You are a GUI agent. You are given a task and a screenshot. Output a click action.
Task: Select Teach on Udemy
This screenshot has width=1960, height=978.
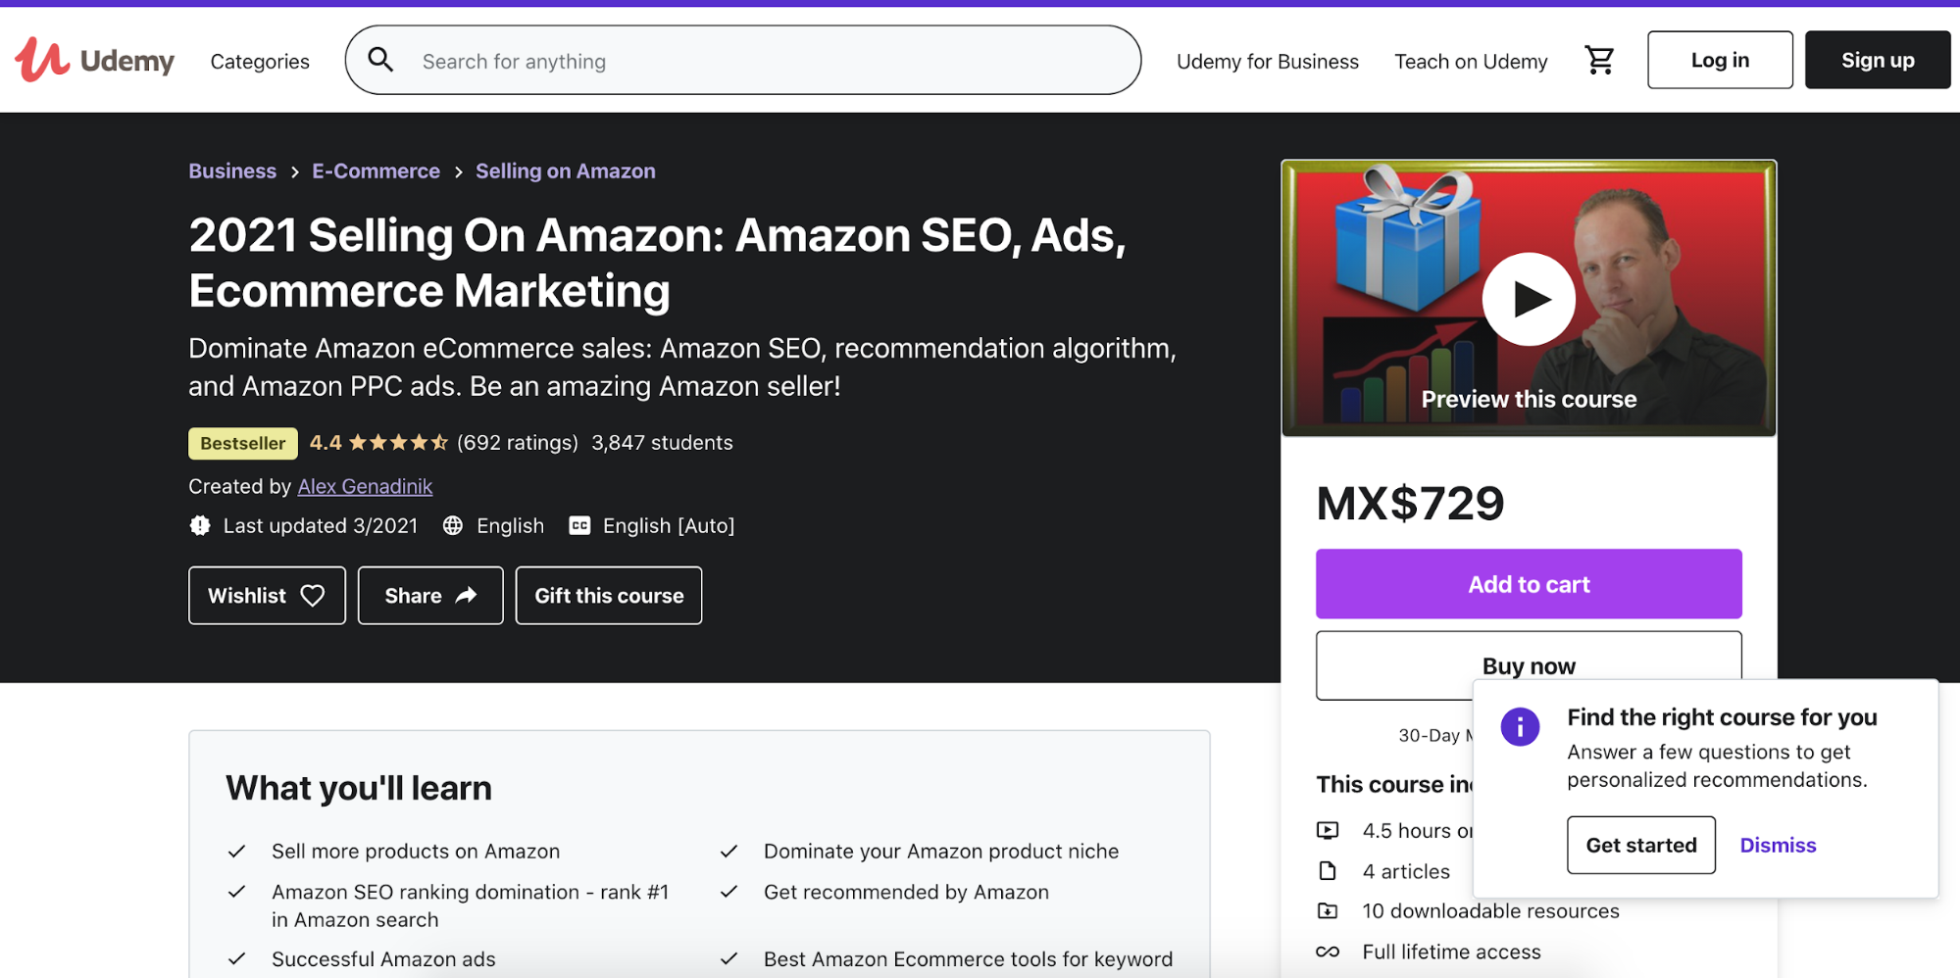pos(1470,61)
